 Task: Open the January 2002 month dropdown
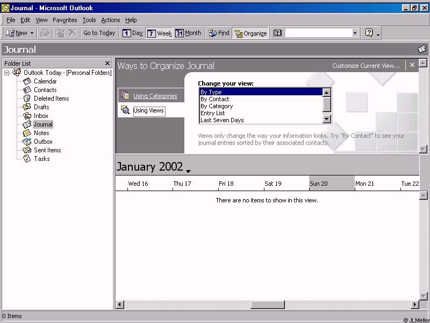click(188, 171)
